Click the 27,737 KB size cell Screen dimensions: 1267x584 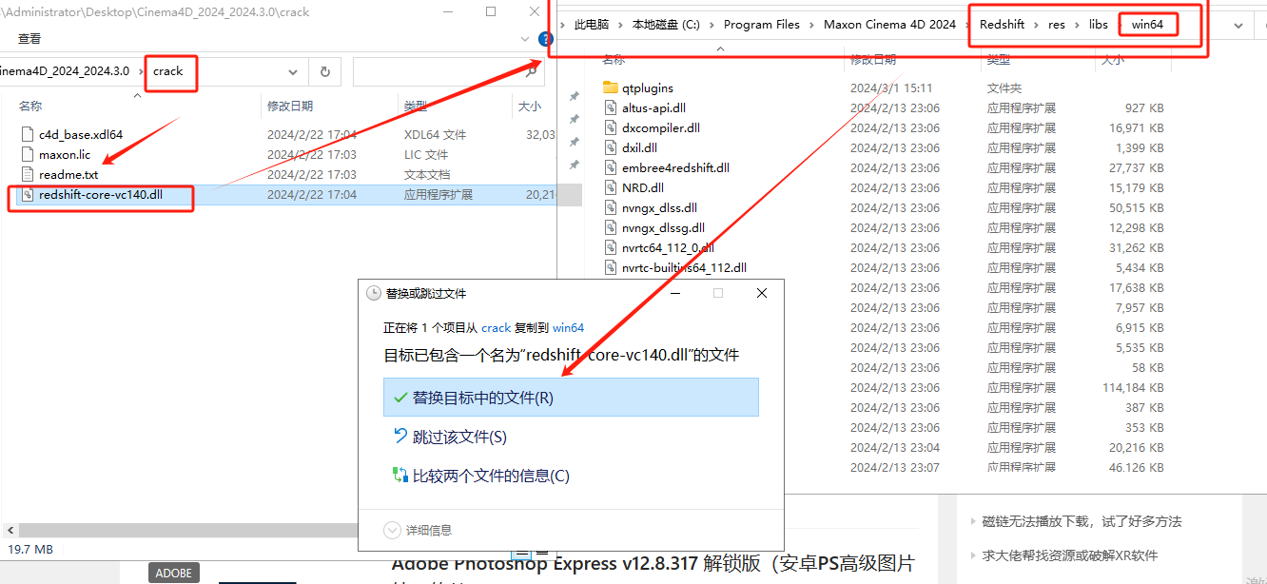(x=1136, y=168)
